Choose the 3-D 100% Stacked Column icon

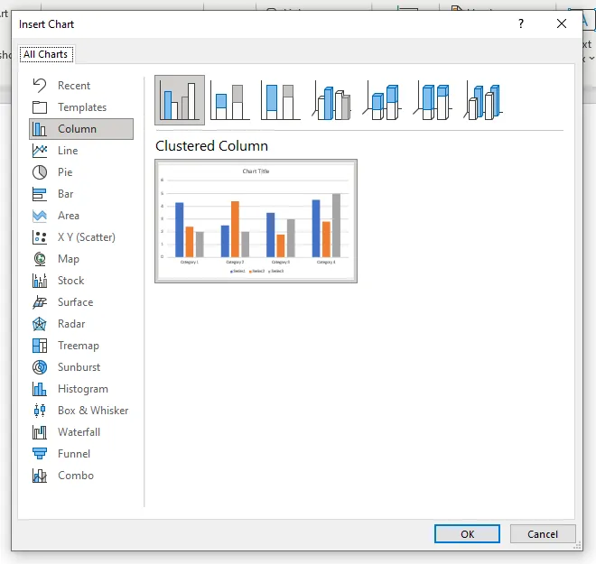click(x=434, y=100)
